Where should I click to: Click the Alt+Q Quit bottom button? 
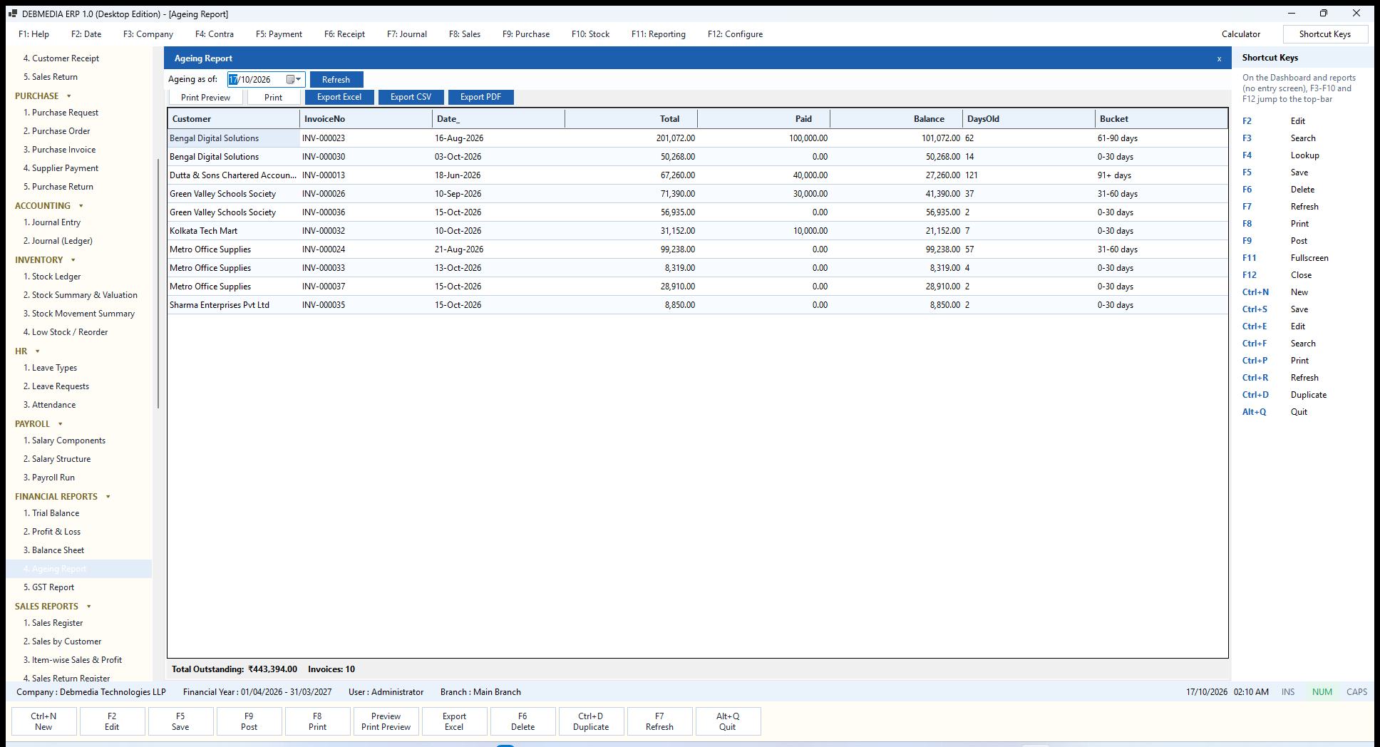(728, 721)
